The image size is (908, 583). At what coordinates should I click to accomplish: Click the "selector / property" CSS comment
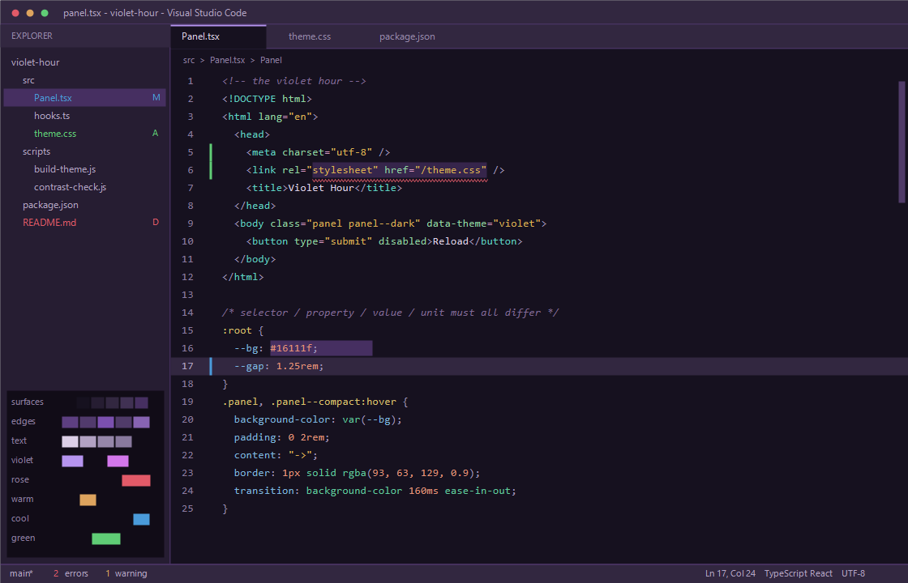point(390,313)
